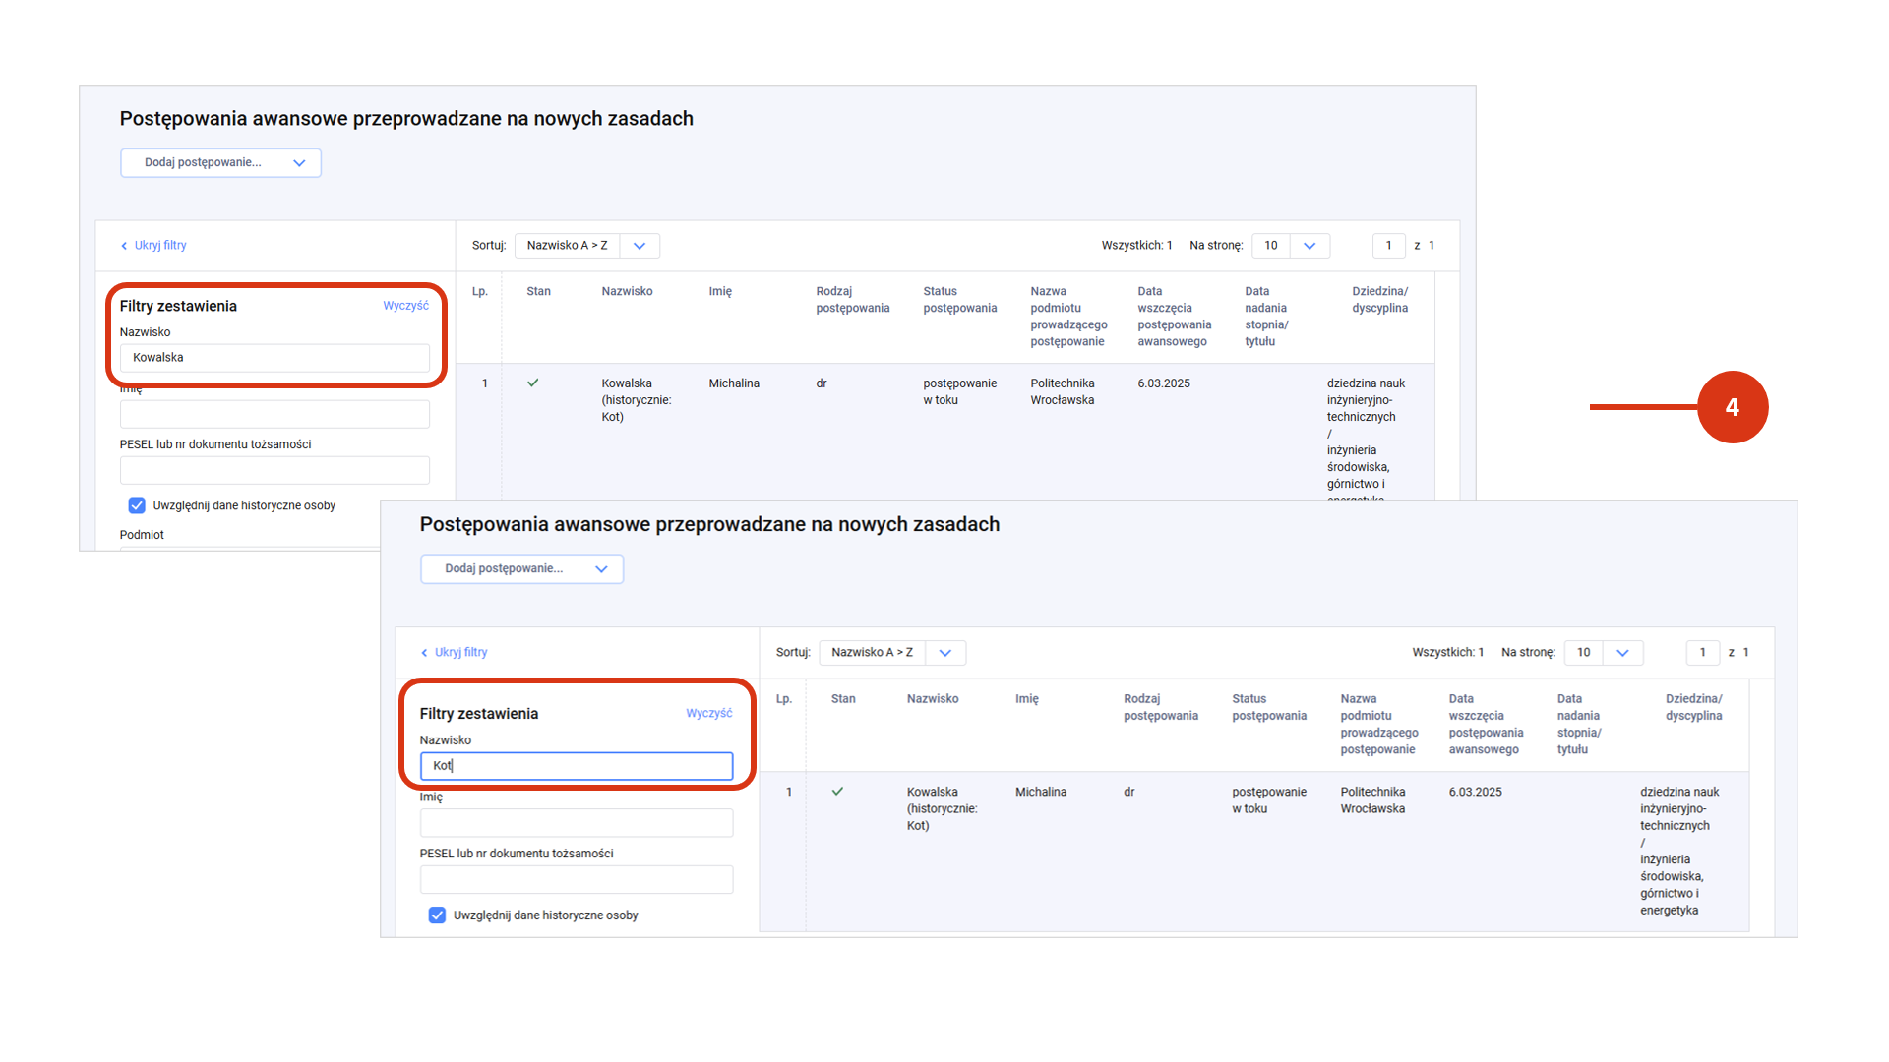
Task: Click Nazwisko field containing Kot
Action: 576,766
